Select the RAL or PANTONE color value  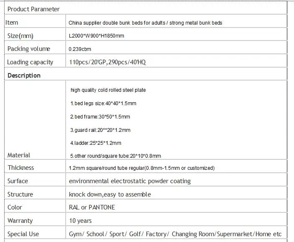(x=92, y=207)
